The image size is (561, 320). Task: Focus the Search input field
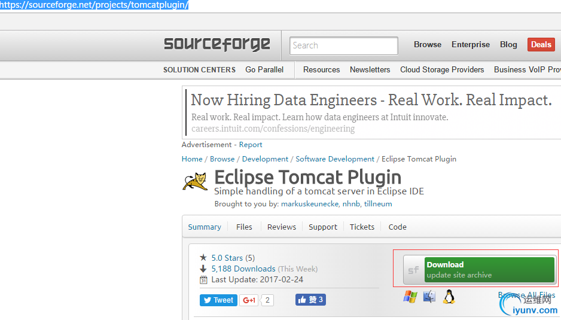coord(344,45)
